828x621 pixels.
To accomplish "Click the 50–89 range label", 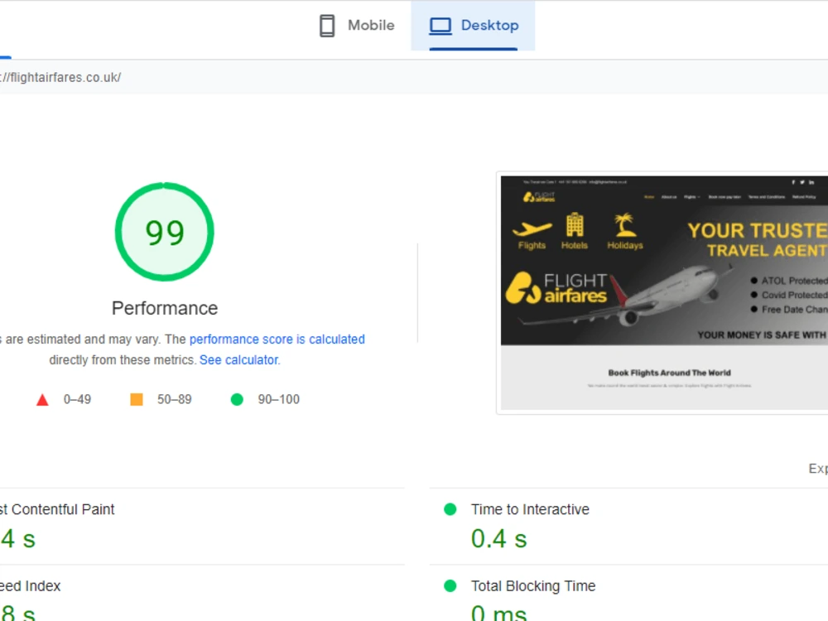I will (174, 400).
